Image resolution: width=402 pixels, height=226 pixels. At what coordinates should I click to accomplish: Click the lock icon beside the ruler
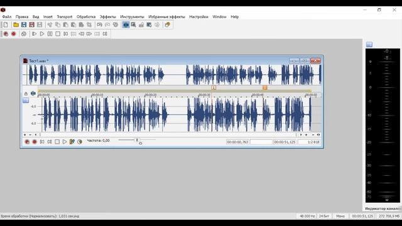(26, 94)
